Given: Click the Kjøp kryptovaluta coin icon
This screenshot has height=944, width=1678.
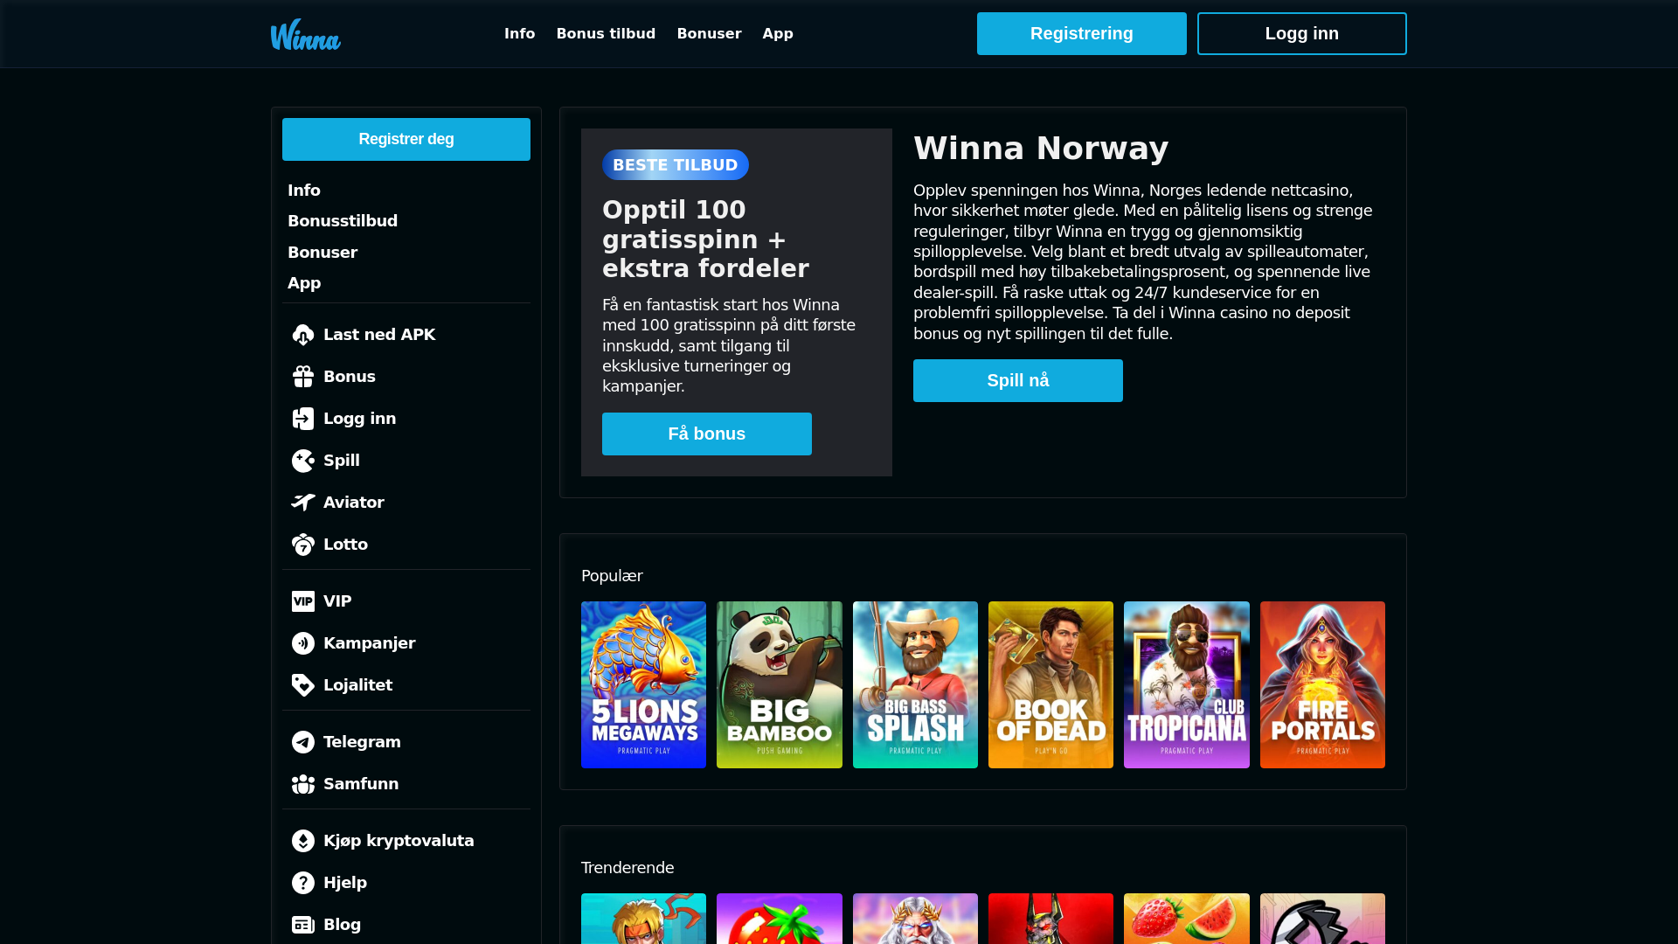Looking at the screenshot, I should point(303,841).
